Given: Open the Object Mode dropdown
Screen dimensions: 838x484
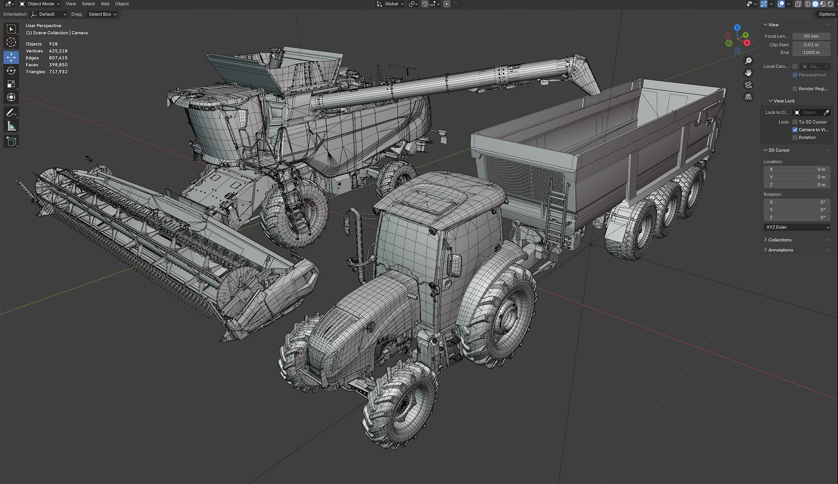Looking at the screenshot, I should coord(40,4).
